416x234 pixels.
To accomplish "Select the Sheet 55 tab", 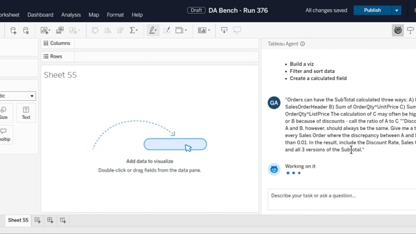I will coord(18,220).
